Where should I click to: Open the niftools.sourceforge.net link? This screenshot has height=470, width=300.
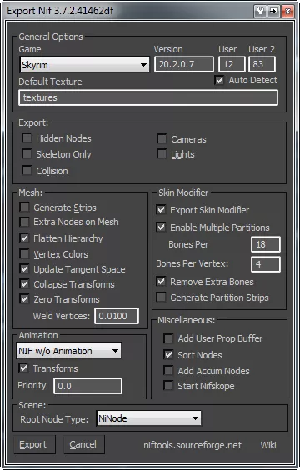pyautogui.click(x=192, y=445)
